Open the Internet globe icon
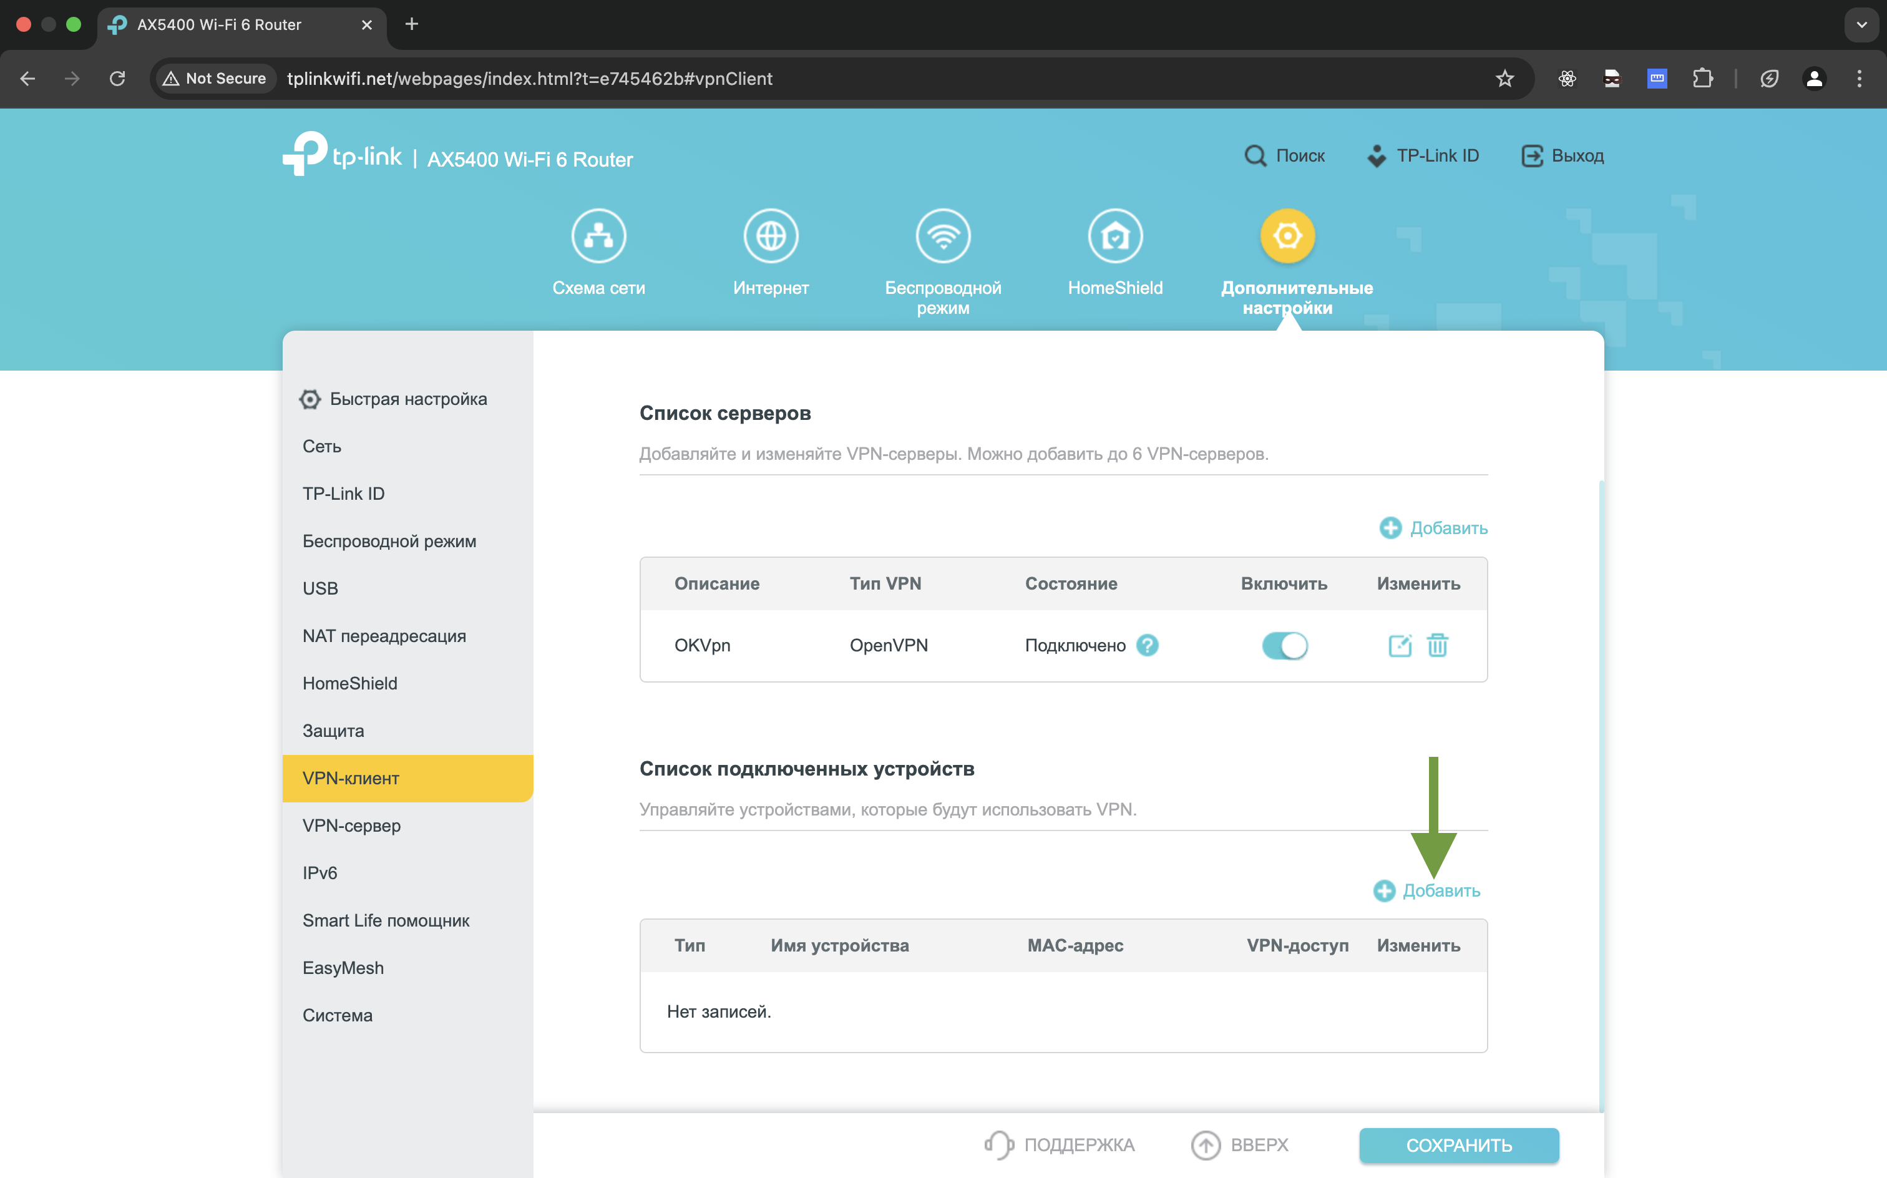The height and width of the screenshot is (1178, 1887). tap(771, 235)
